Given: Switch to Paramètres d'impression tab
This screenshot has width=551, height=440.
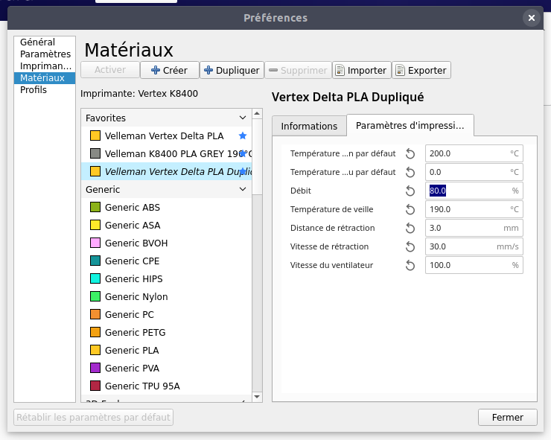Looking at the screenshot, I should tap(410, 125).
